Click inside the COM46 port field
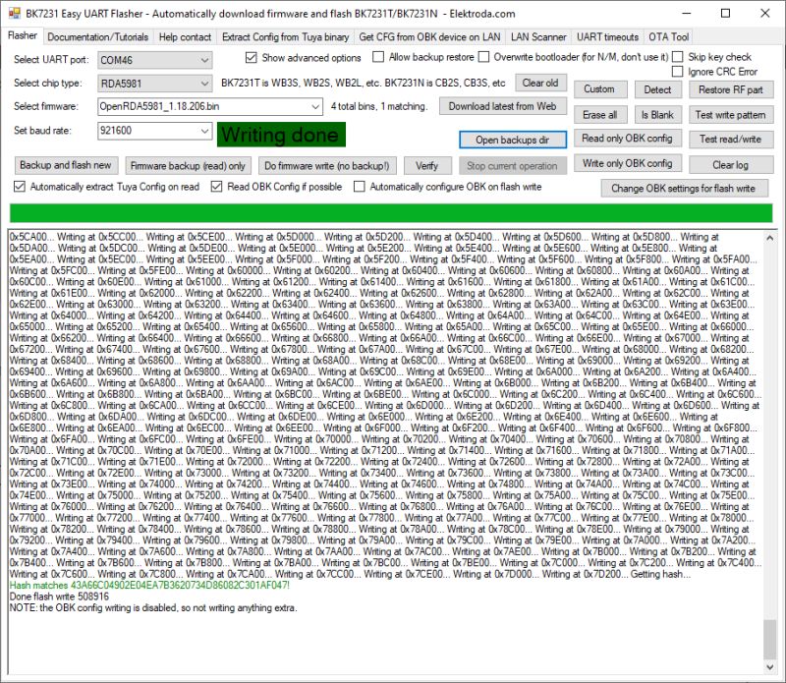The width and height of the screenshot is (786, 683). click(155, 60)
